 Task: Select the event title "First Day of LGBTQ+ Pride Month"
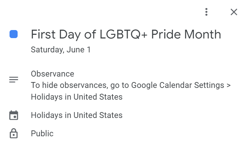pos(126,34)
